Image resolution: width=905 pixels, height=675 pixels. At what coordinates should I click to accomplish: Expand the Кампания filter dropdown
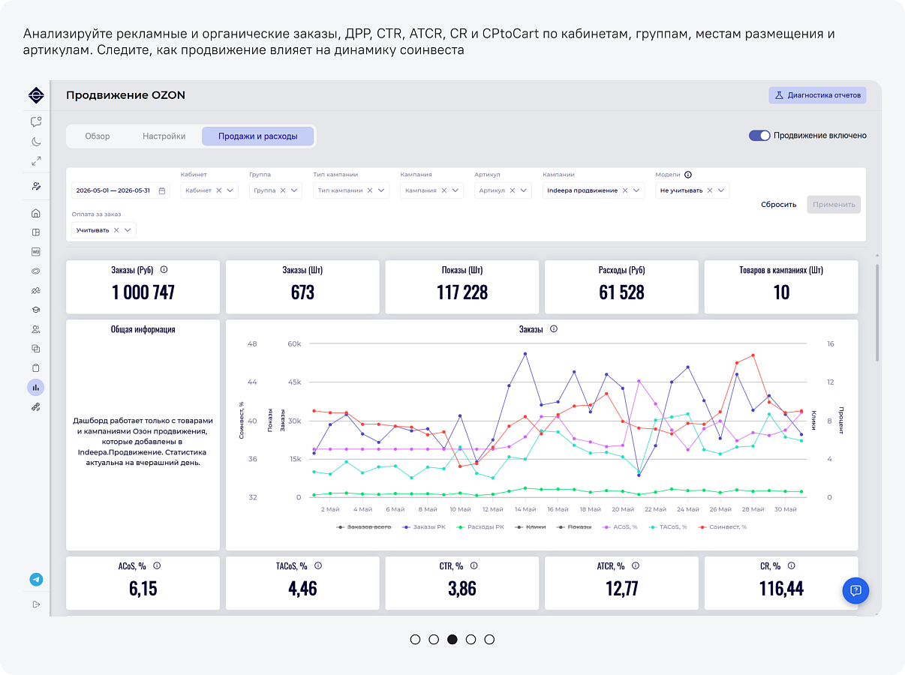click(x=456, y=190)
